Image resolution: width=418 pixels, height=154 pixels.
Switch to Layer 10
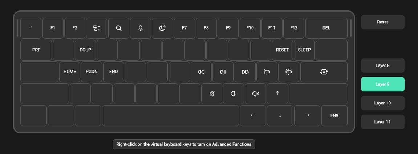[x=382, y=103]
